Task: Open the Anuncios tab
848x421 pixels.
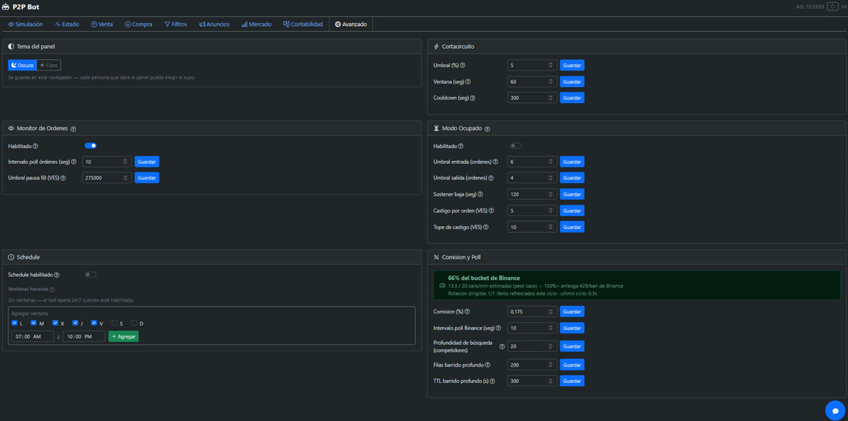Action: [x=214, y=24]
